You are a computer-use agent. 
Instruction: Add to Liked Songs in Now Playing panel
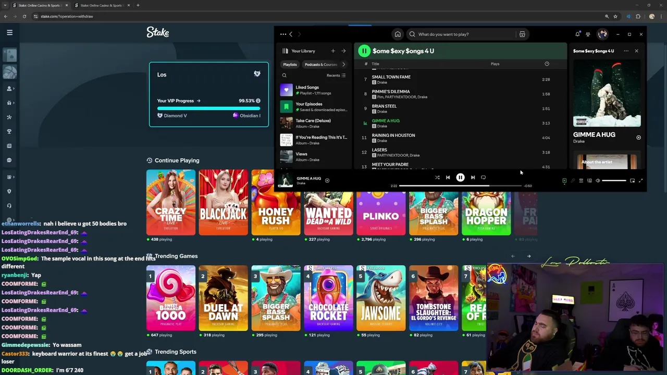point(639,137)
